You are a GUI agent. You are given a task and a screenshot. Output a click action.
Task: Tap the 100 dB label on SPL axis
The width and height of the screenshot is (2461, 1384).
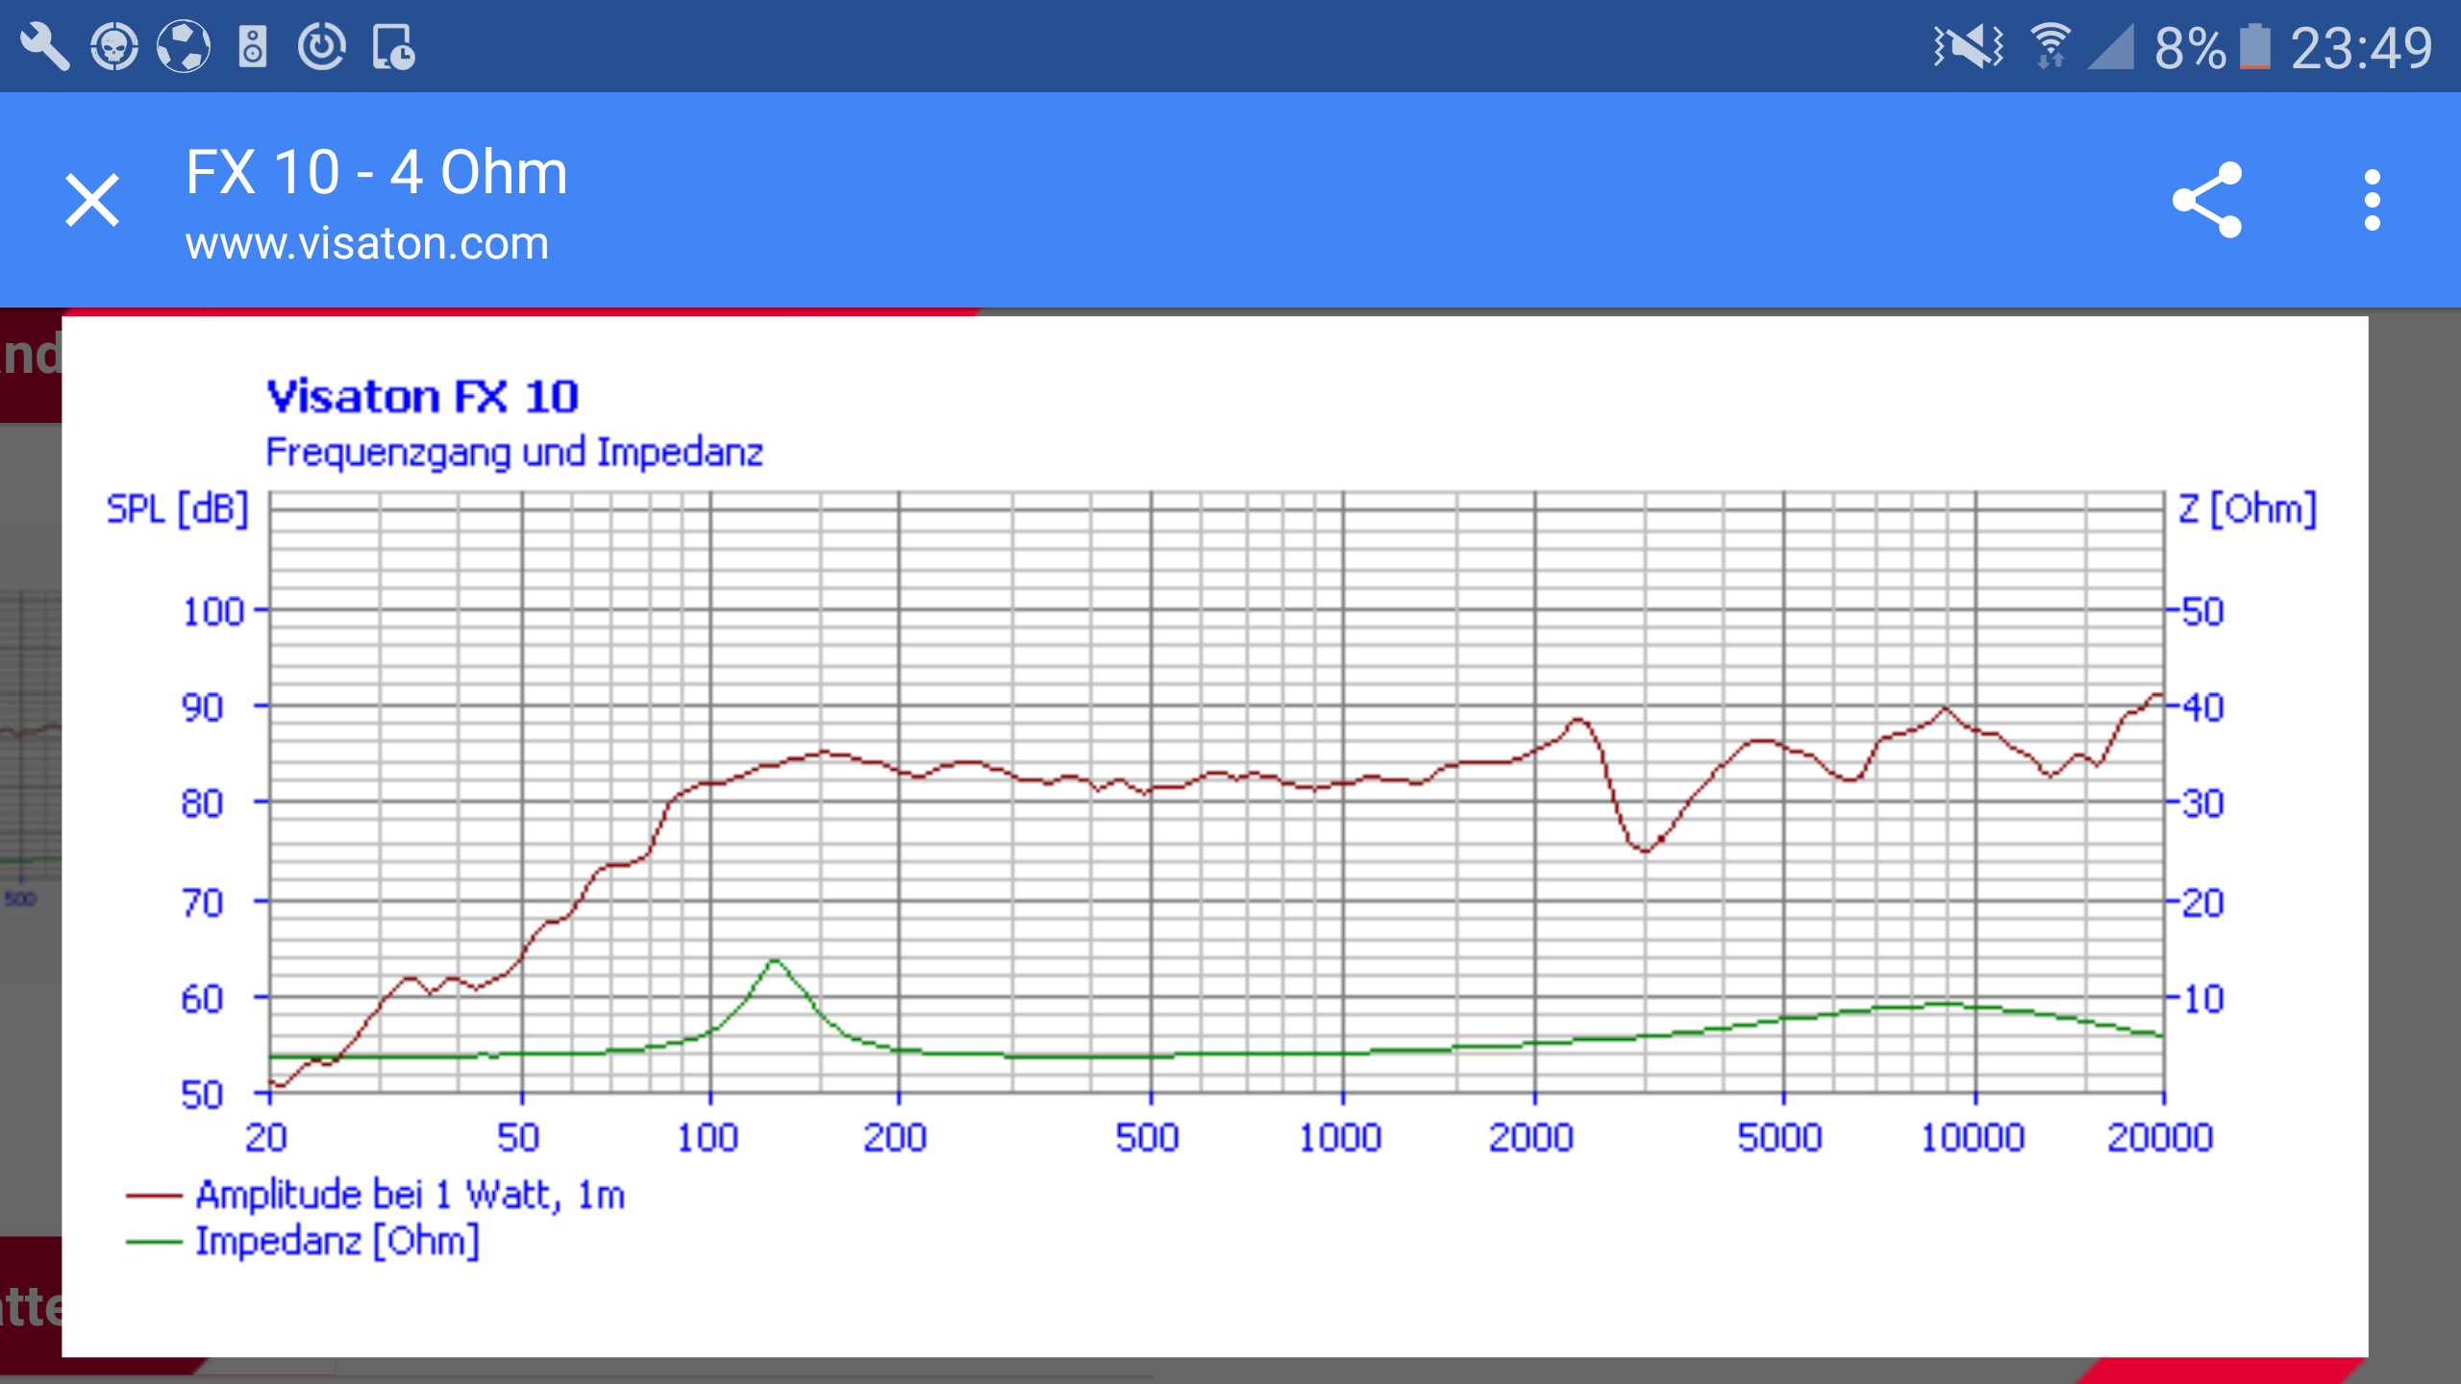pos(213,611)
